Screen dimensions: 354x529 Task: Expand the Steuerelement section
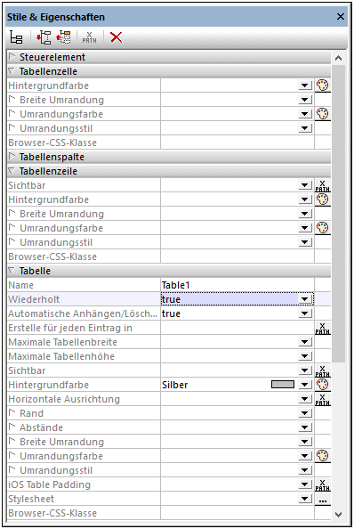[x=12, y=57]
